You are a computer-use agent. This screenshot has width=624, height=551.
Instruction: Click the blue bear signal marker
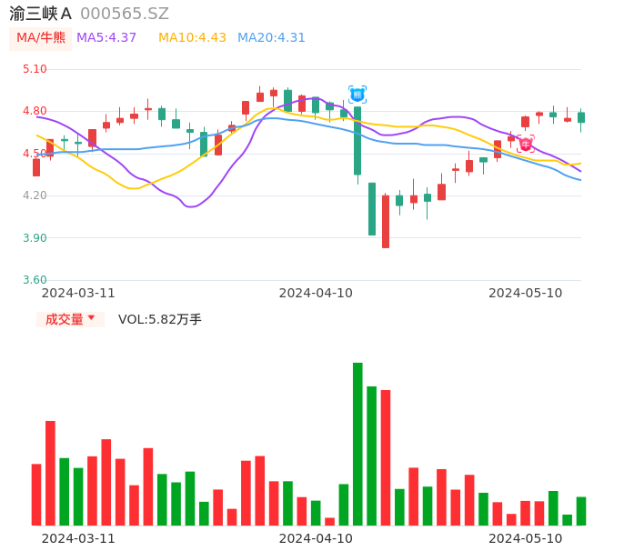click(x=357, y=95)
